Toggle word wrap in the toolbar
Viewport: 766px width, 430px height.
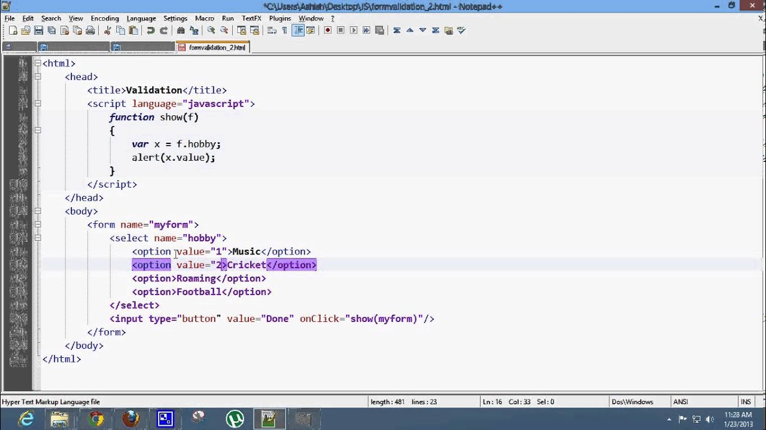coord(272,30)
